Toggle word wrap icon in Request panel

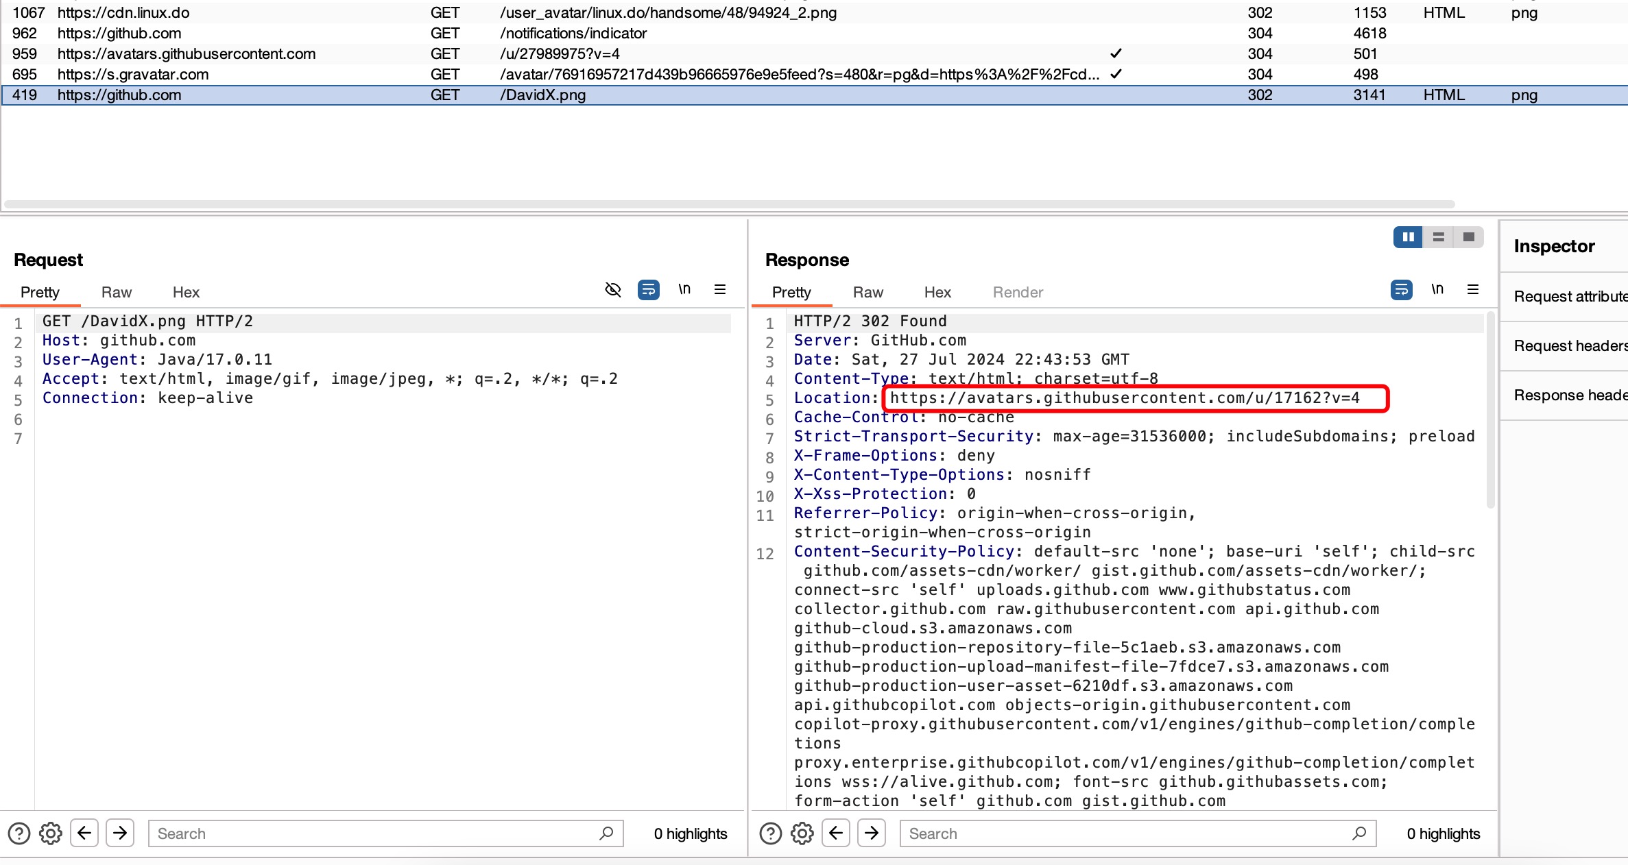(648, 290)
